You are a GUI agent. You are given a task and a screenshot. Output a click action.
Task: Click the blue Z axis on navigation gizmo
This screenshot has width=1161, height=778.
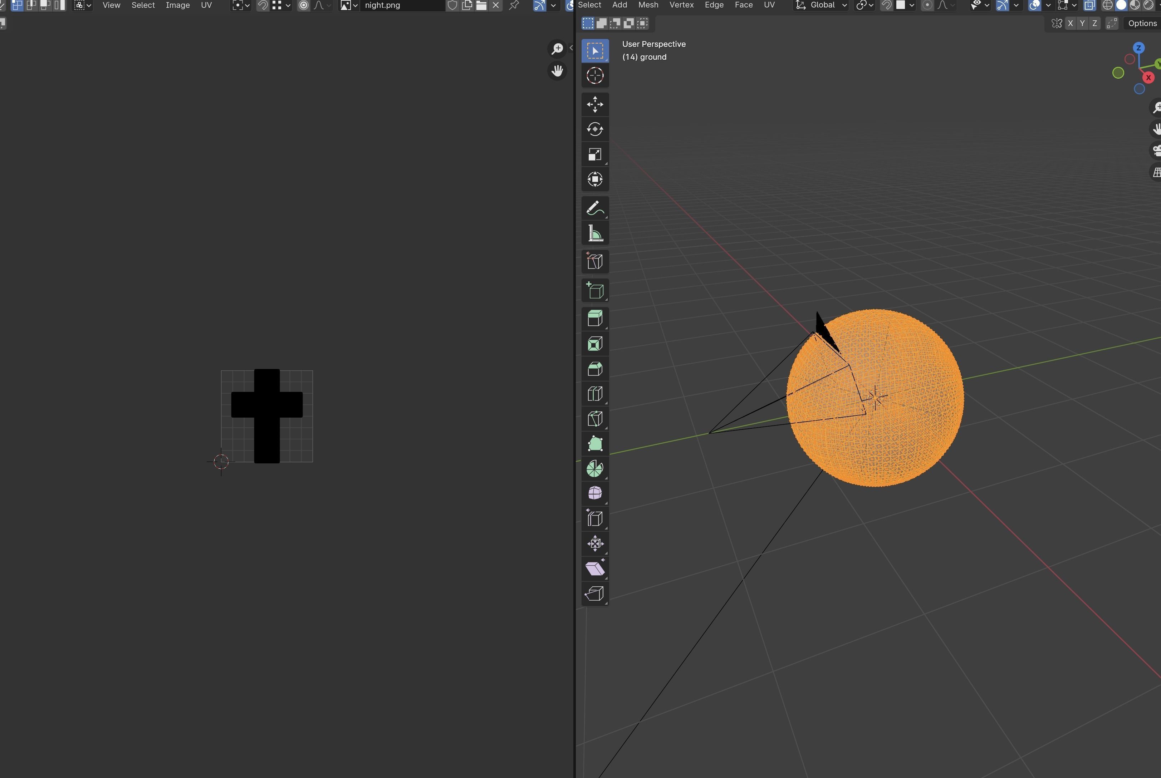tap(1139, 48)
